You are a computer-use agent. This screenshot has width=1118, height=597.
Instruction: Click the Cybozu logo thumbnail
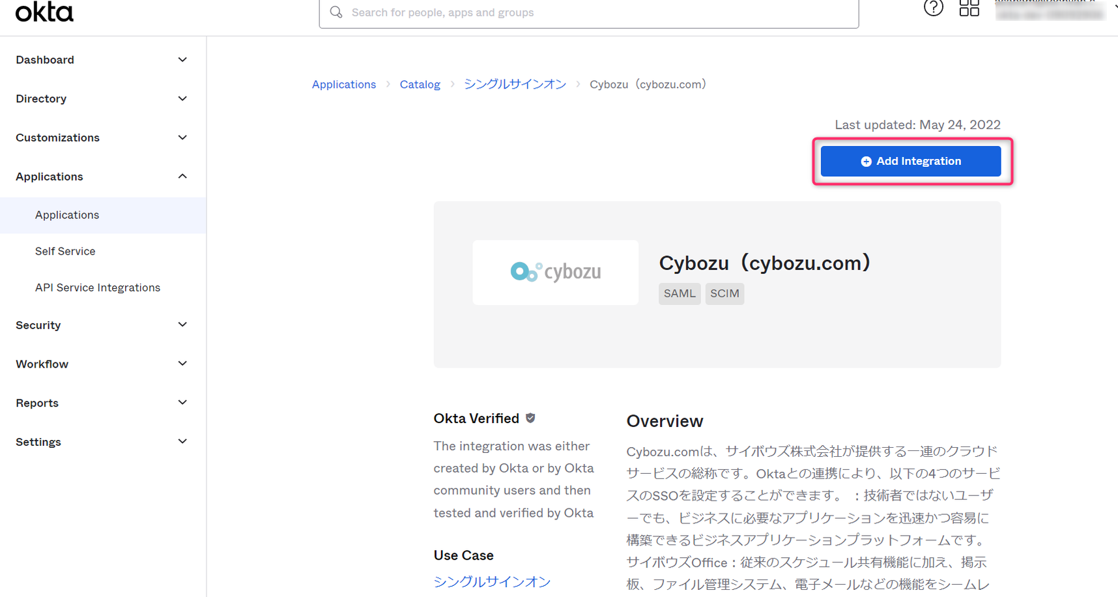click(555, 272)
